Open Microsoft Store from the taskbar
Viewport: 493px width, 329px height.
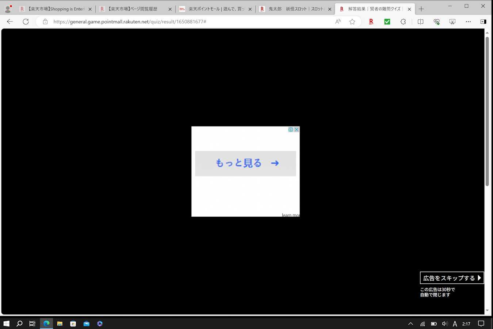click(73, 324)
